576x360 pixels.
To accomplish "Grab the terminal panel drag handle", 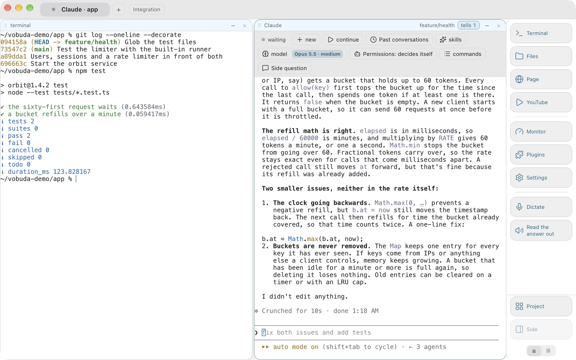I will coord(5,25).
